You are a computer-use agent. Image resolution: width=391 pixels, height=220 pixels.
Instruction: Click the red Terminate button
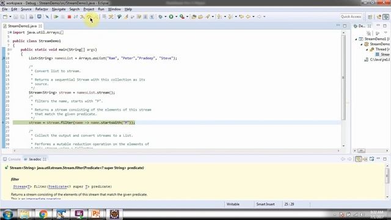69,16
